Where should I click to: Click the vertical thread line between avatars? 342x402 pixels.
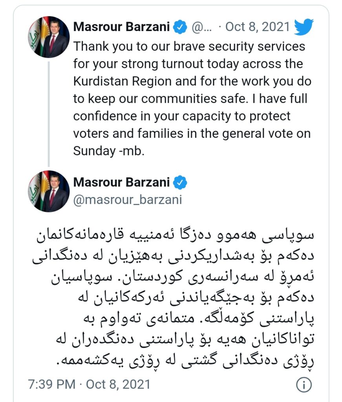point(49,114)
